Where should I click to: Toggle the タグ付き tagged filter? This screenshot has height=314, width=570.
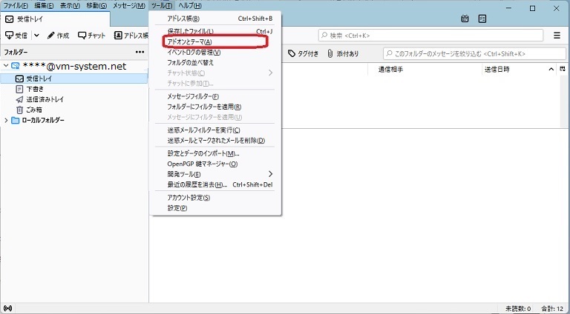(304, 53)
